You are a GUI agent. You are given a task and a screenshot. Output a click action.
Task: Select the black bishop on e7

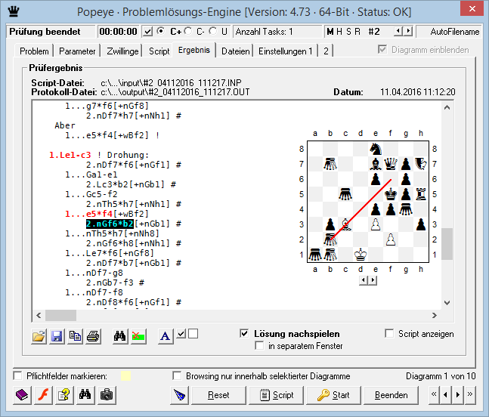[x=376, y=164]
